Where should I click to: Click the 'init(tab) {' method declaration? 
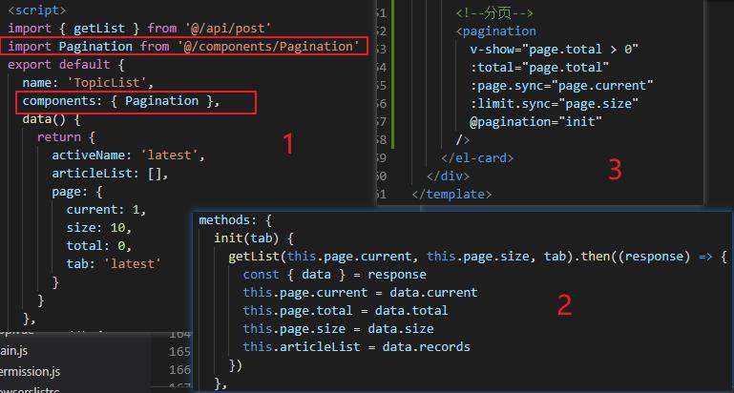254,238
